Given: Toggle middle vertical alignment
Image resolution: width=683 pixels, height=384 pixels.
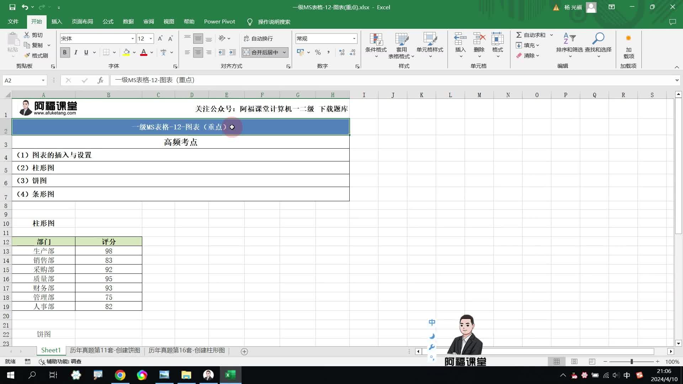Looking at the screenshot, I should coord(198,38).
